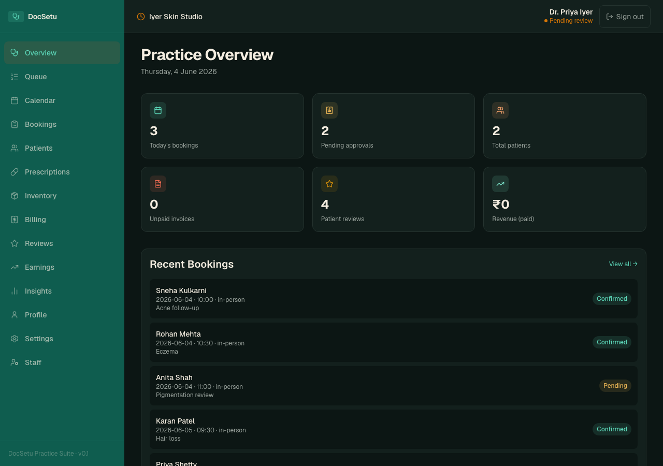Click the View all bookings link
663x466 pixels.
[623, 264]
